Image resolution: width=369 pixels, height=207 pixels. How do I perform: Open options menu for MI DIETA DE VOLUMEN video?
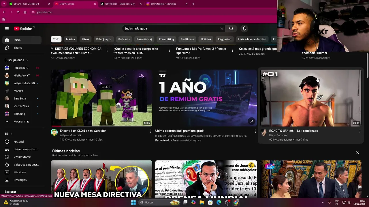pos(107,50)
